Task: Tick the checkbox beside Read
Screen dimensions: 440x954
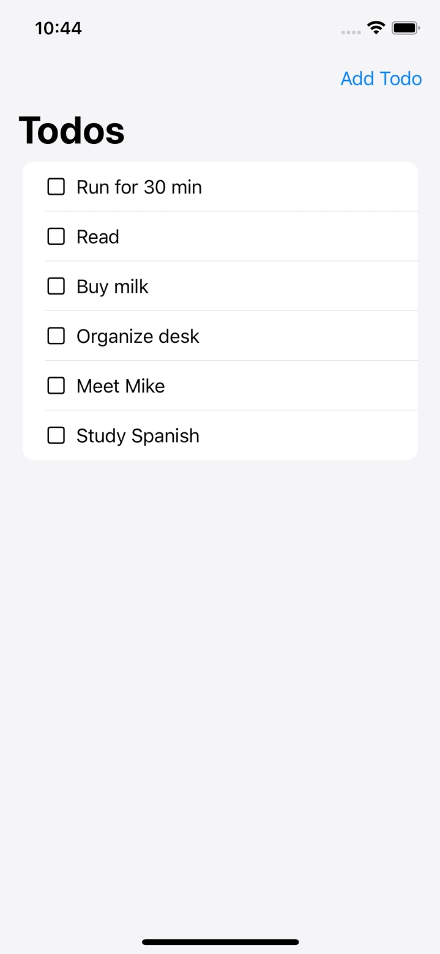Action: tap(56, 236)
